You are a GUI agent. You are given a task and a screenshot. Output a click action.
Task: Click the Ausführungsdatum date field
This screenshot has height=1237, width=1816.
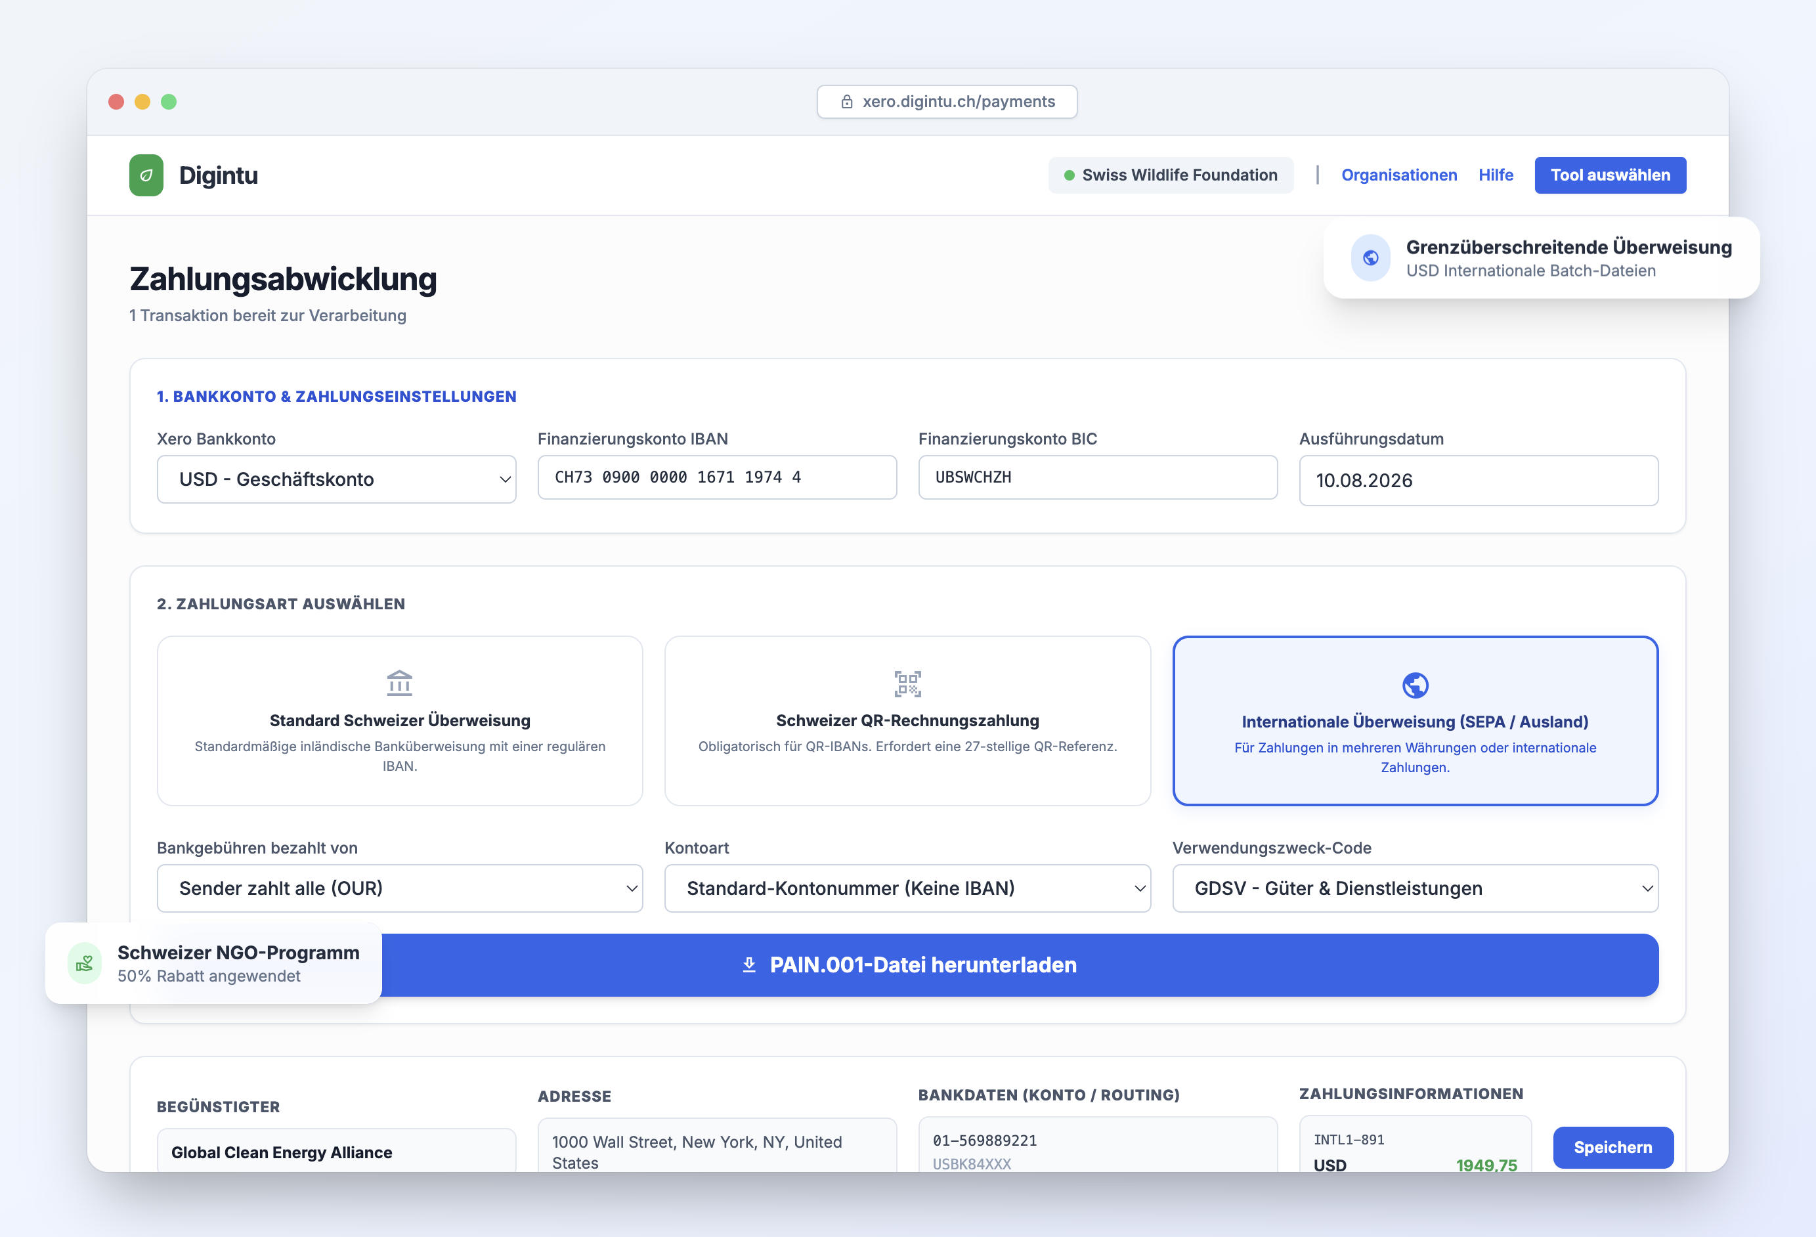[x=1479, y=481]
